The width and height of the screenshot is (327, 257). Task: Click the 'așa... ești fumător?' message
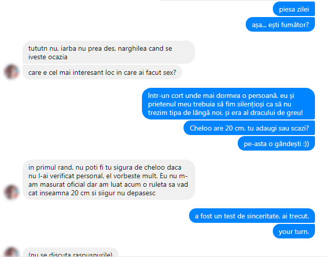280,25
